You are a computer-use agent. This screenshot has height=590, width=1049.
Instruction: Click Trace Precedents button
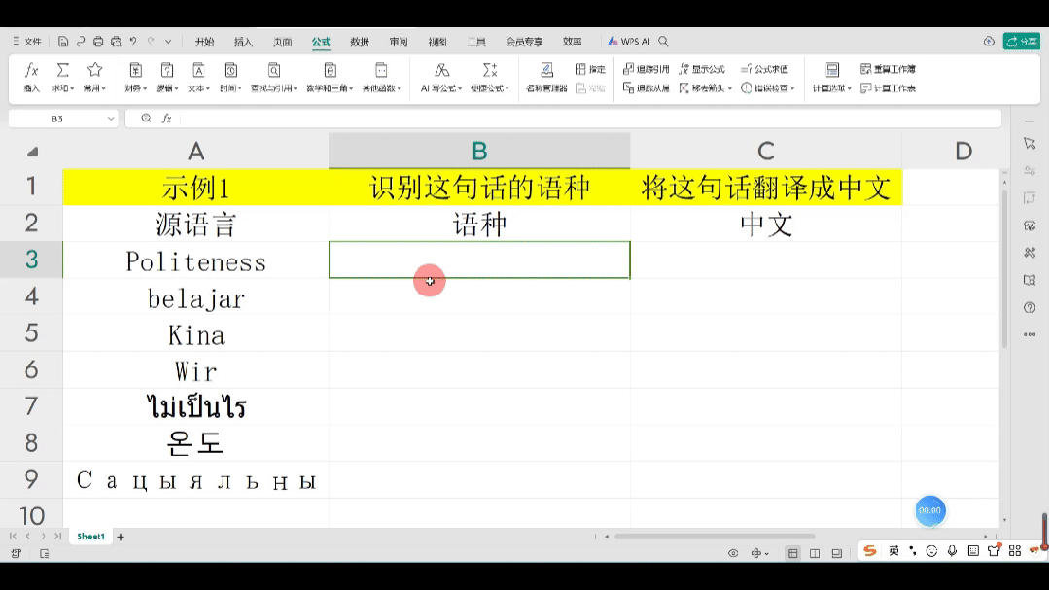646,69
